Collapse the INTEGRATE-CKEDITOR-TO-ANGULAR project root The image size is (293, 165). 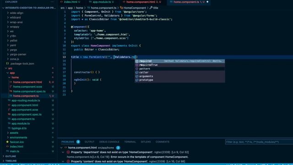pos(29,8)
